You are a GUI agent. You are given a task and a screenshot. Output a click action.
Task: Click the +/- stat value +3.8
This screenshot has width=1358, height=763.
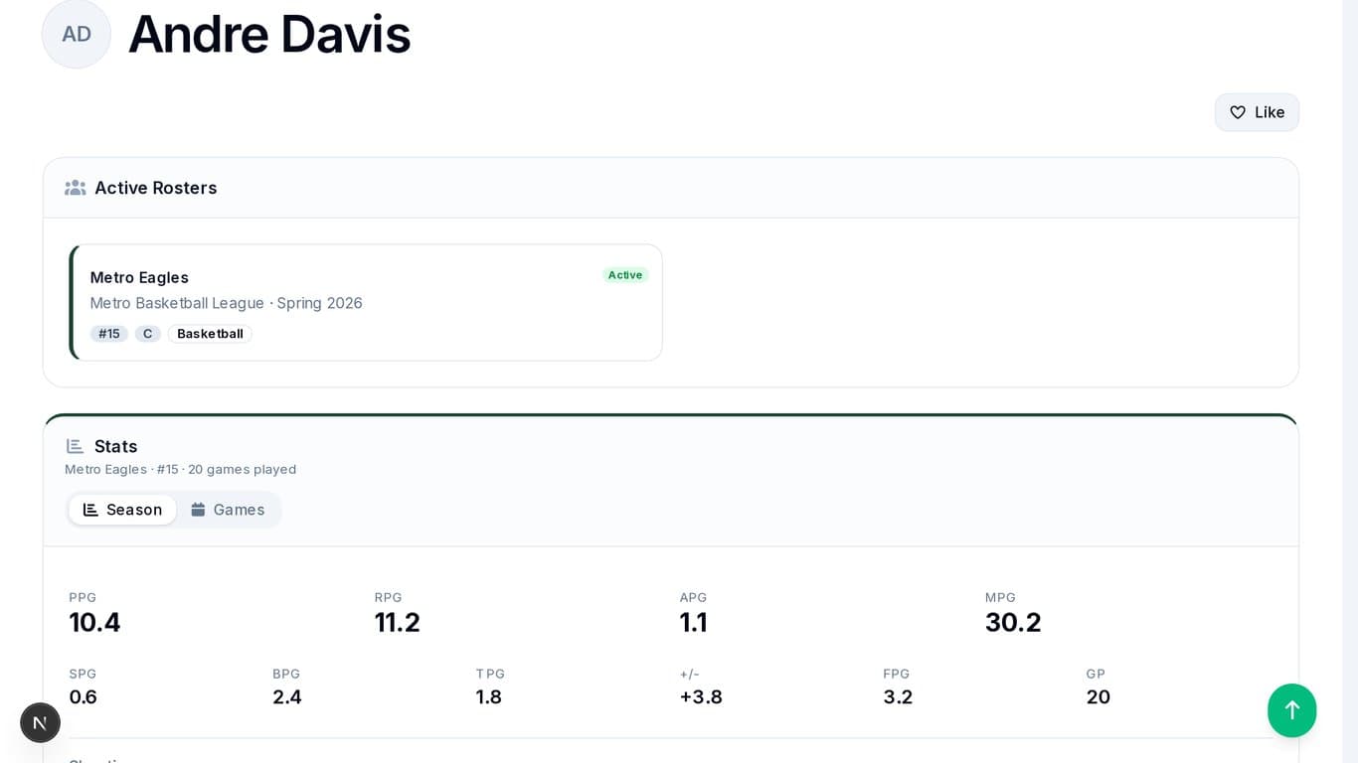click(701, 696)
